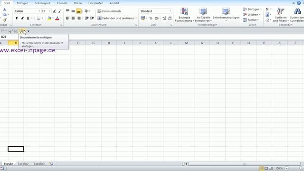Apply cell borders
The image size is (304, 171).
pos(38,18)
